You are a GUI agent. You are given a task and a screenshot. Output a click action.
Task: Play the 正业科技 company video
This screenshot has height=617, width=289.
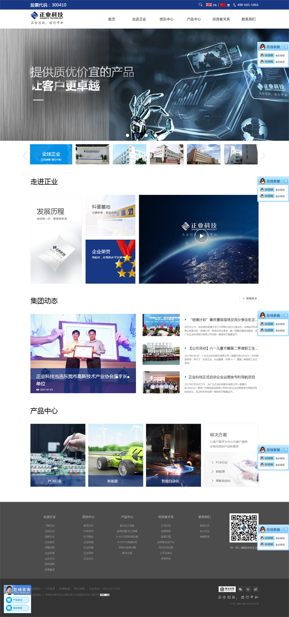pos(202,236)
